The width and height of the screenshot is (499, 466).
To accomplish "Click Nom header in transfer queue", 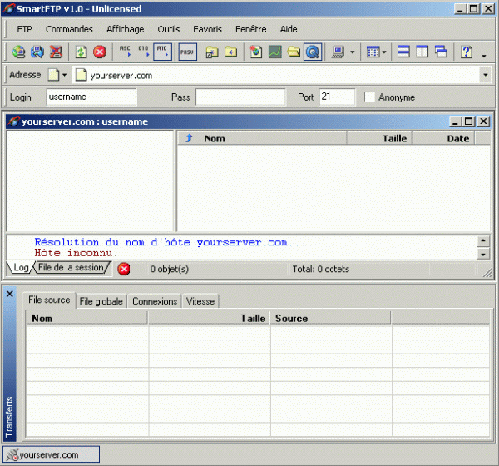I will click(86, 318).
